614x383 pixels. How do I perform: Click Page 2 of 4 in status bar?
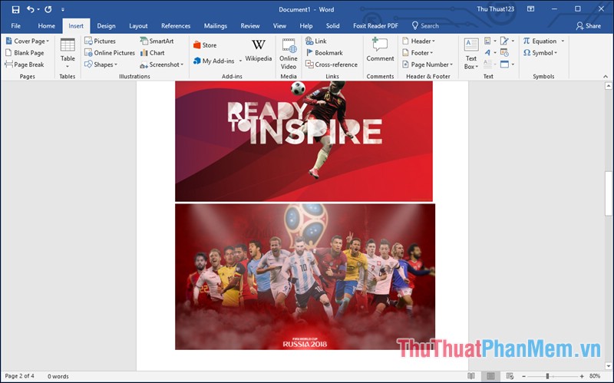(x=20, y=376)
